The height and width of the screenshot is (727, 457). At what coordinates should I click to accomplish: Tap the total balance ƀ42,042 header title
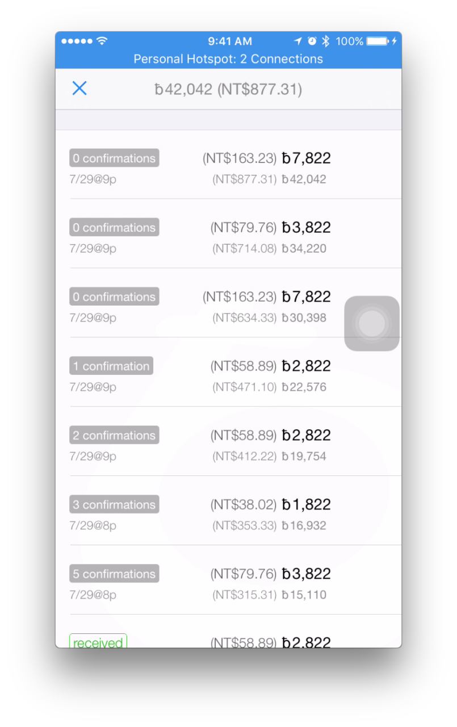pos(228,89)
